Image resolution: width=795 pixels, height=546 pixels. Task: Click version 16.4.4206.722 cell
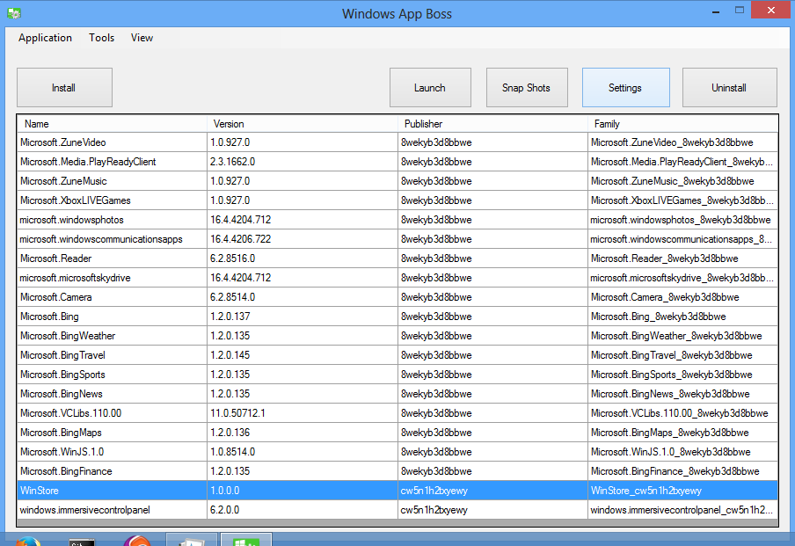[x=303, y=239]
